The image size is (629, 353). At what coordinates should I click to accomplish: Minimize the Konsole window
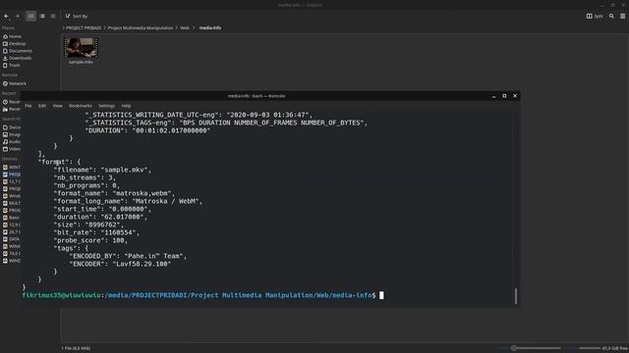click(x=493, y=96)
